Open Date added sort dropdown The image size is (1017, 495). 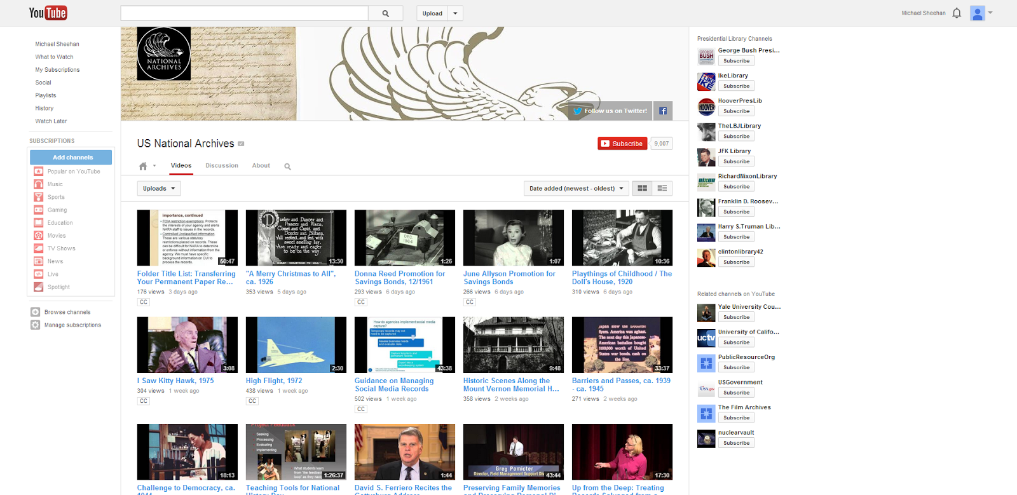576,188
